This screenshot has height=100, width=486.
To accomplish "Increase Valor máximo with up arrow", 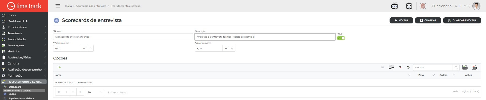I will click(232, 48).
